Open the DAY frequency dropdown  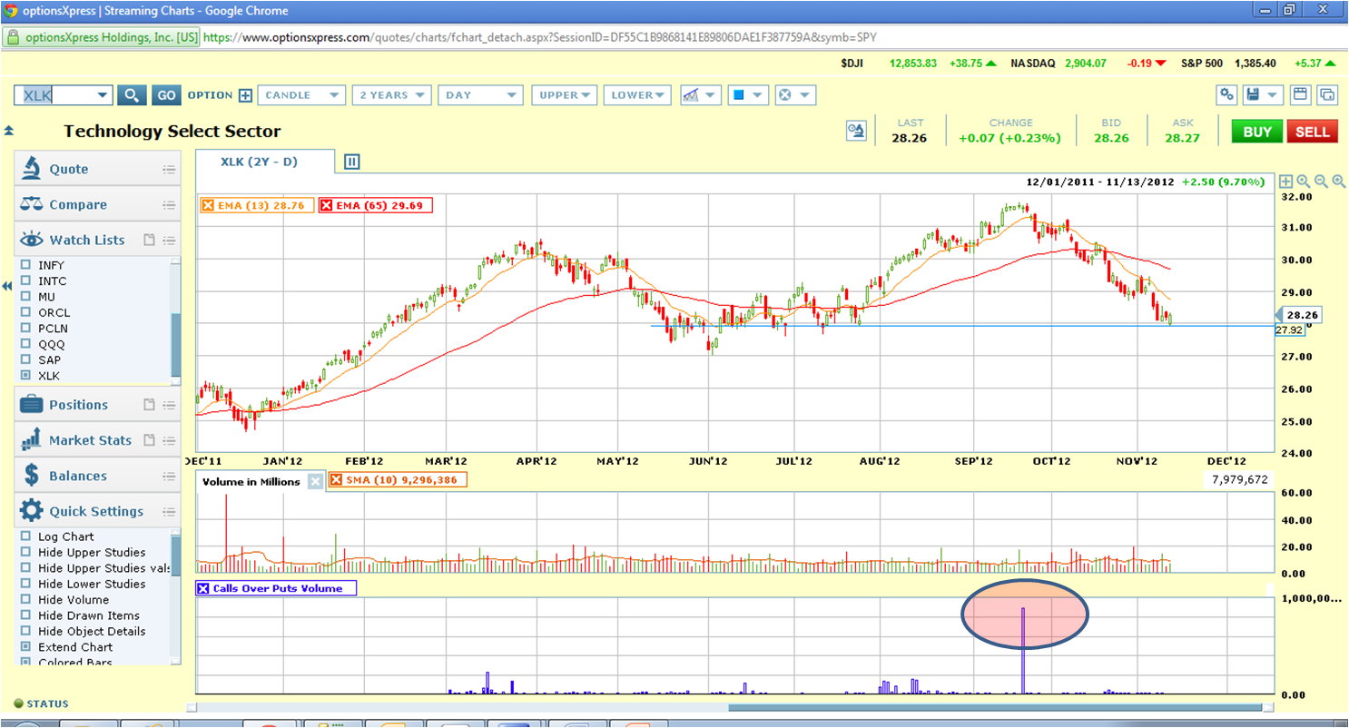pyautogui.click(x=480, y=95)
